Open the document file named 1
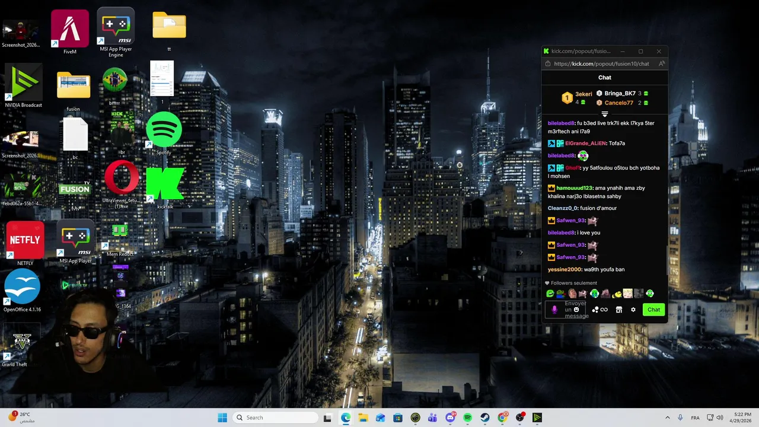 pos(162,82)
